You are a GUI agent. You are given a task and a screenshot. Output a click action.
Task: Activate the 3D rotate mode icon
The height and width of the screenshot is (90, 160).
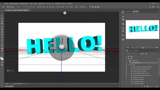(x=87, y=7)
